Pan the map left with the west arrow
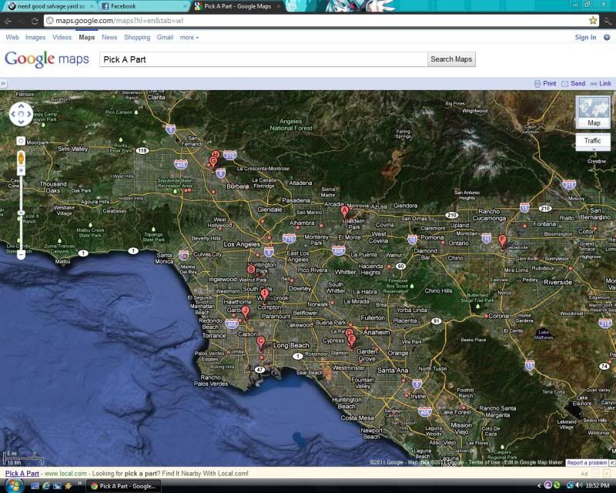Image resolution: width=616 pixels, height=493 pixels. click(x=13, y=114)
